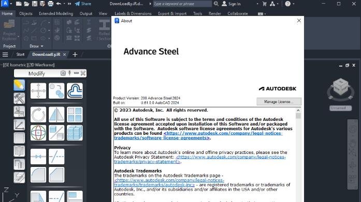Expand the undo history dropdown arrow
This screenshot has height=202, width=361.
(x=64, y=4)
